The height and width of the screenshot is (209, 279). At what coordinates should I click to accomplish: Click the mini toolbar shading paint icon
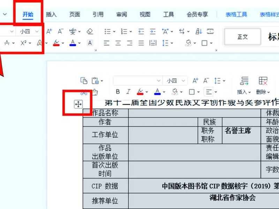175,92
